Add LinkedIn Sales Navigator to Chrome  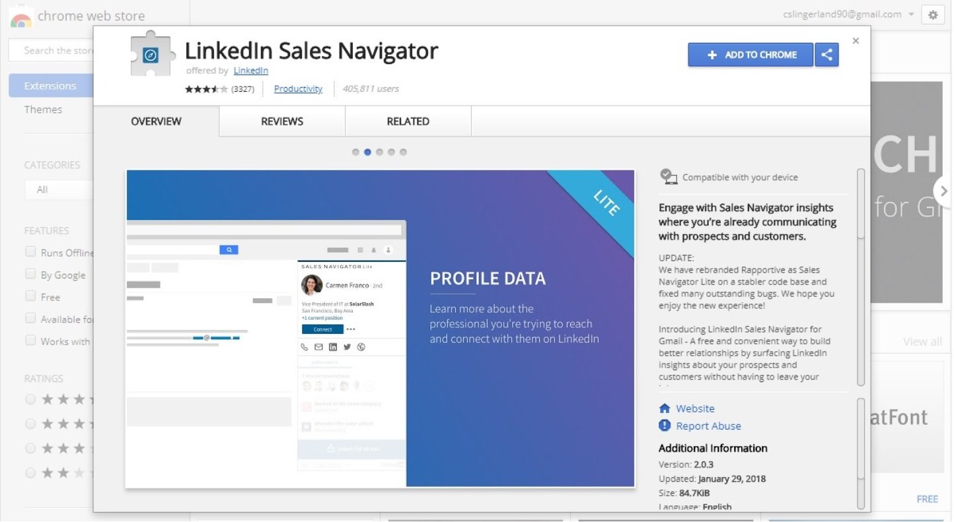[751, 55]
